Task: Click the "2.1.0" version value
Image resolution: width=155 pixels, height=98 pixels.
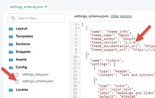Action: (x=130, y=43)
